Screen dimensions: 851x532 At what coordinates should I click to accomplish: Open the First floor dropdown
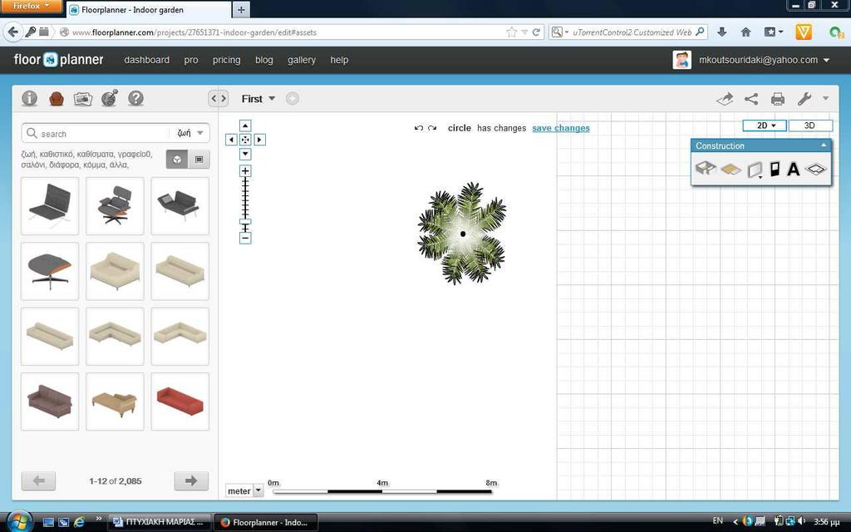(258, 99)
